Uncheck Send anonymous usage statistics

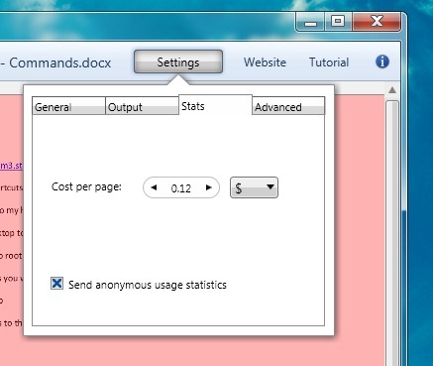point(56,284)
